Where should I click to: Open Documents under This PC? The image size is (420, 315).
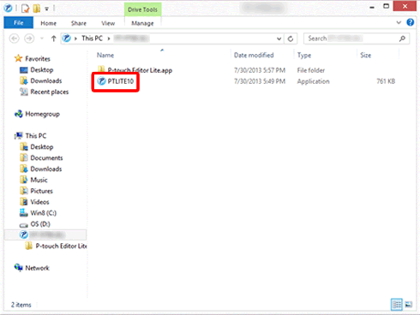point(41,157)
